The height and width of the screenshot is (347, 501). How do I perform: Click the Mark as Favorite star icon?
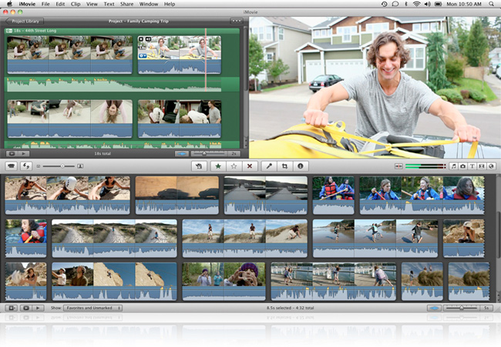pos(218,165)
